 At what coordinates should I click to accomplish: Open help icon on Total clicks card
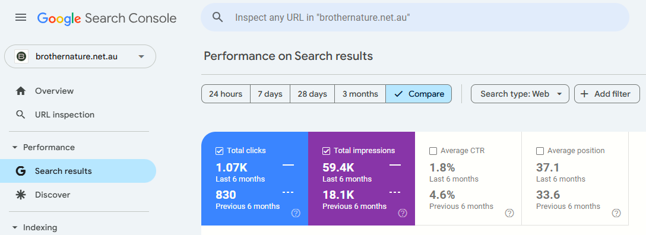click(296, 213)
